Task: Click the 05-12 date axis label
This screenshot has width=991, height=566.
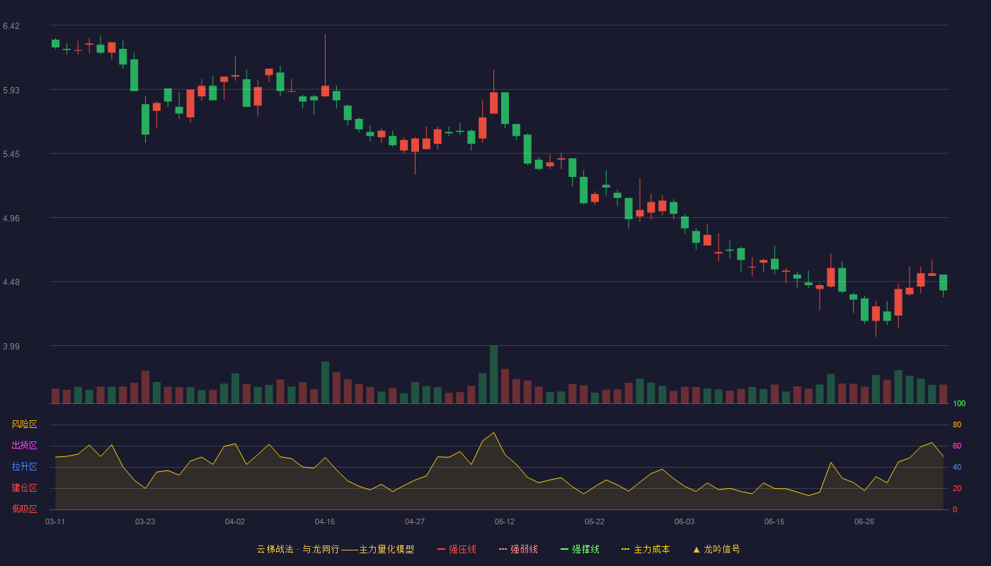Action: coord(505,521)
